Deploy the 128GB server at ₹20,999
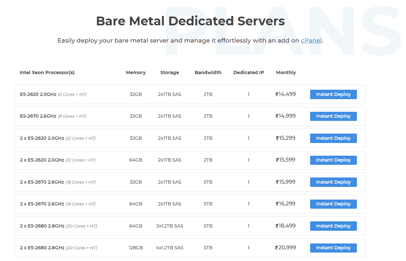The width and height of the screenshot is (406, 261). (x=333, y=248)
